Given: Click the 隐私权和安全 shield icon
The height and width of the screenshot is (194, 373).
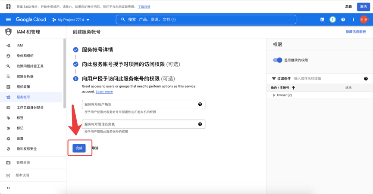Looking at the screenshot, I should pyautogui.click(x=8, y=149).
